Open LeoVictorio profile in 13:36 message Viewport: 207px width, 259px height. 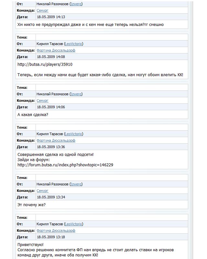click(73, 134)
